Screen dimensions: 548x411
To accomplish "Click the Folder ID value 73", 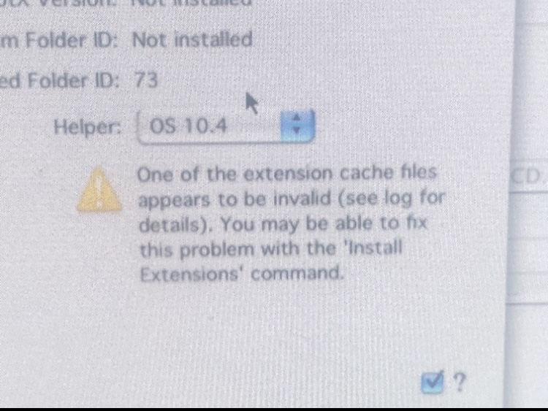I will coord(146,80).
